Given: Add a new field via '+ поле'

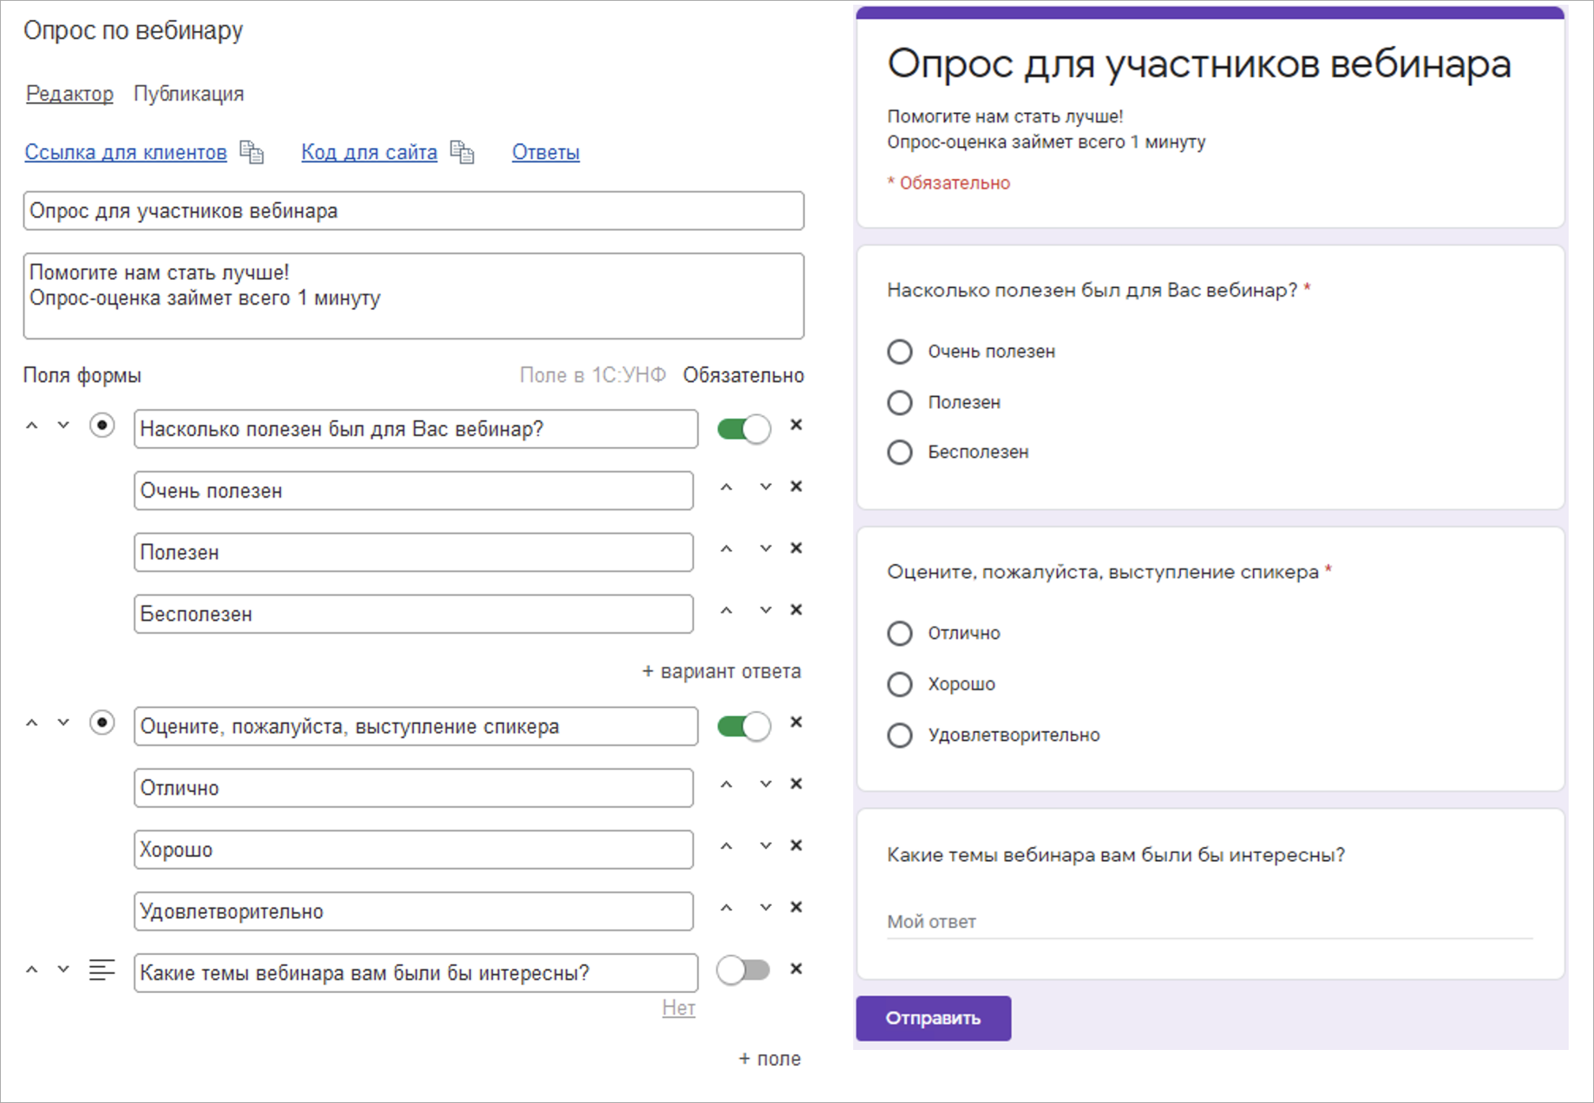Looking at the screenshot, I should click(x=769, y=1059).
